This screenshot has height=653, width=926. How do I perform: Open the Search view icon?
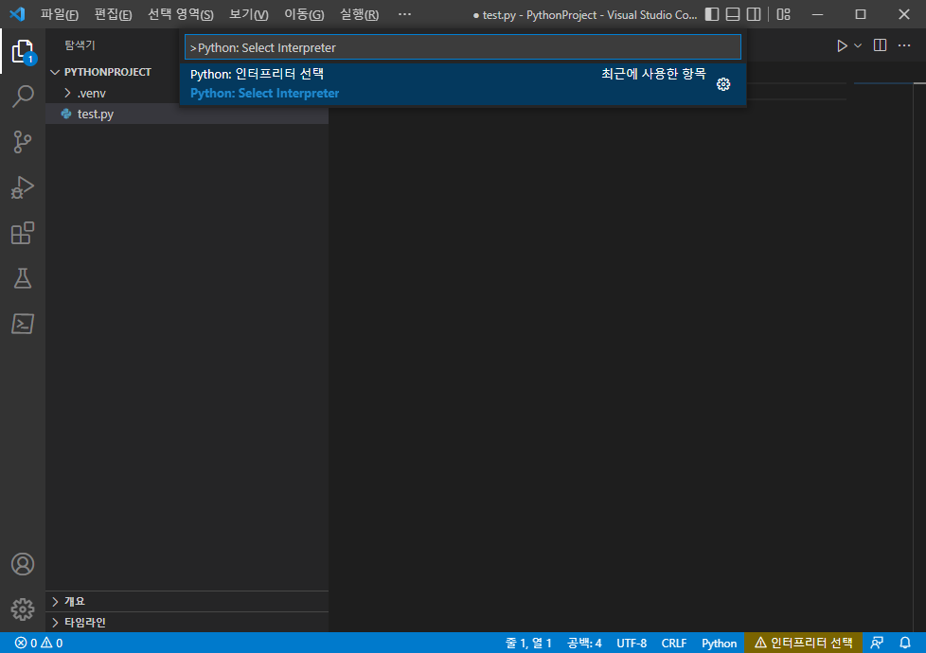click(23, 97)
